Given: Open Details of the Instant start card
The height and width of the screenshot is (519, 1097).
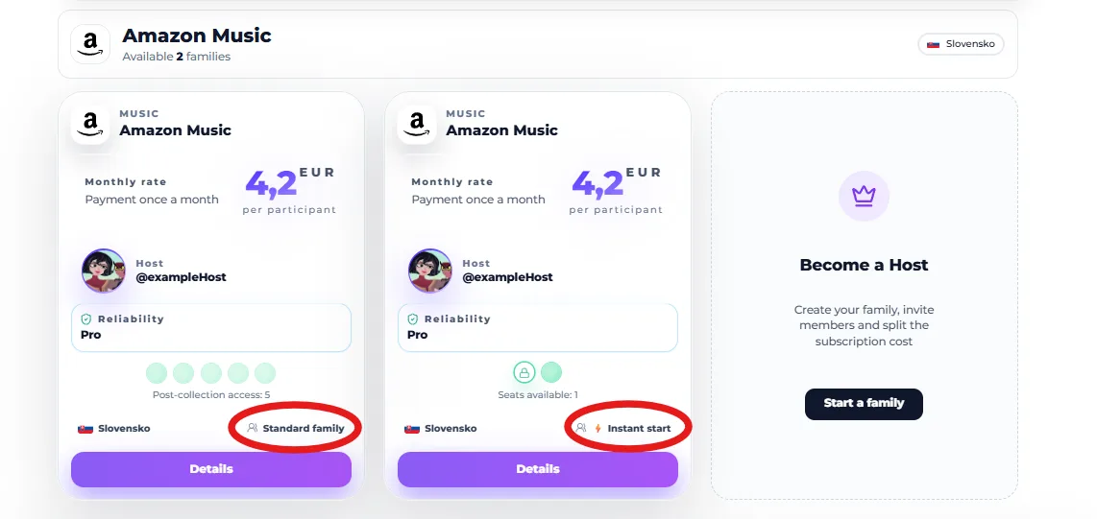Looking at the screenshot, I should click(538, 469).
